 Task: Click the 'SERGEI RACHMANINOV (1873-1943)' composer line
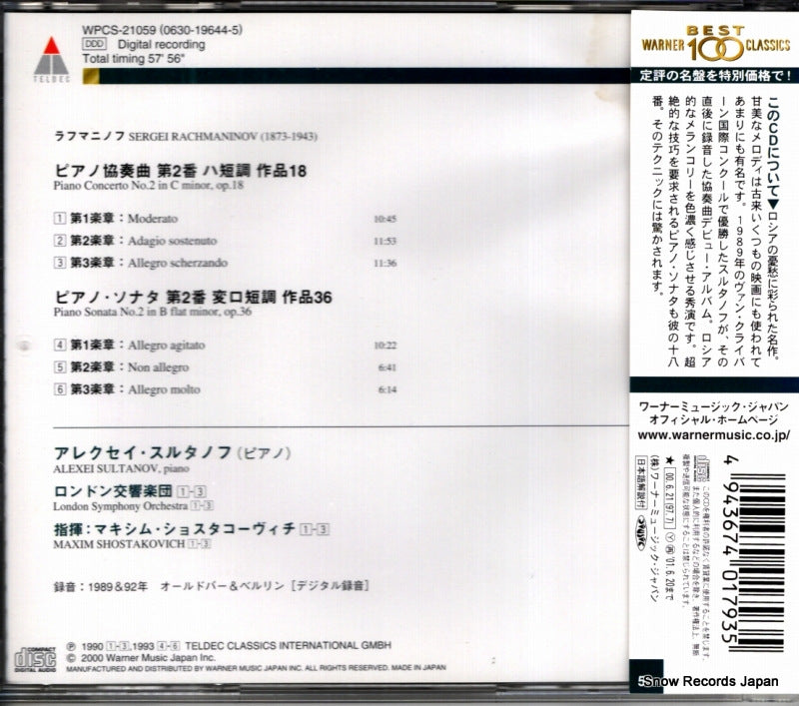click(223, 137)
